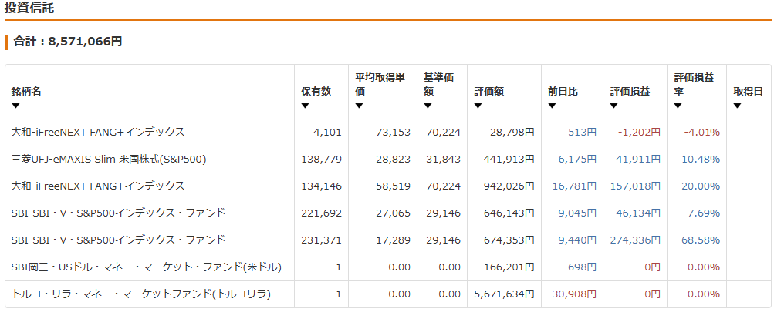Click the total 合計：8,571,066円
The image size is (774, 309).
pyautogui.click(x=68, y=42)
